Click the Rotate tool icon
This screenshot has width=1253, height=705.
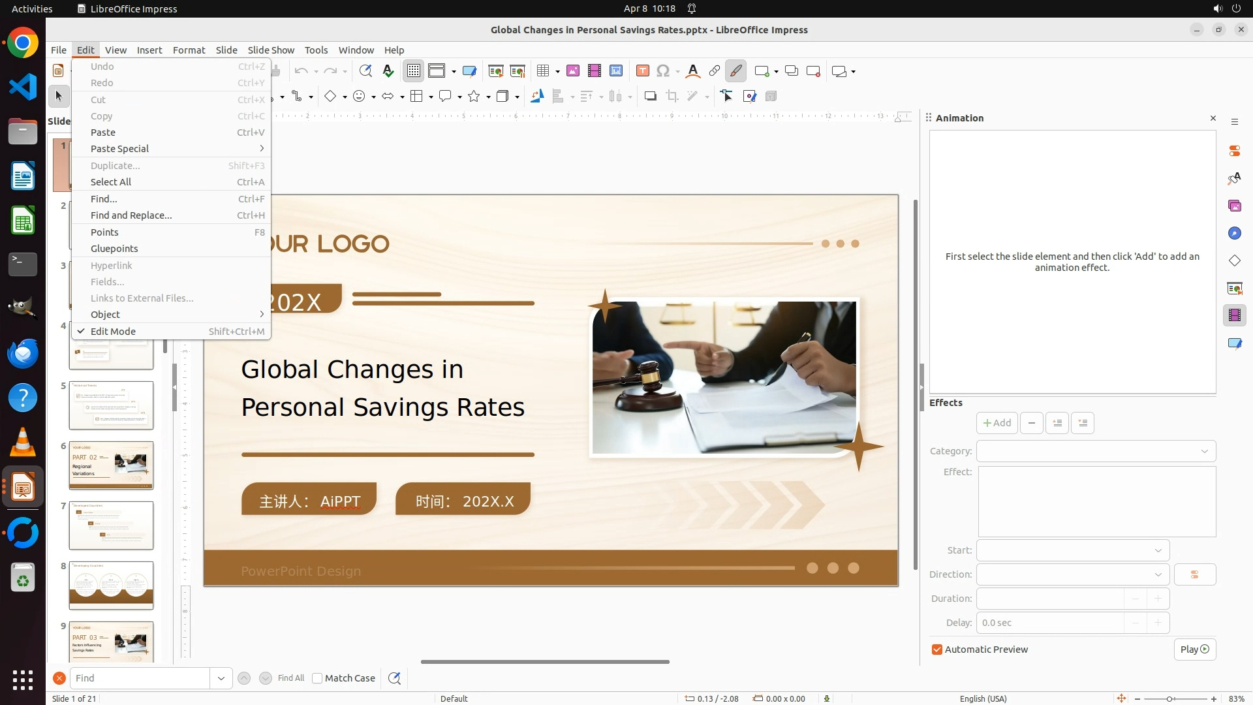point(537,97)
